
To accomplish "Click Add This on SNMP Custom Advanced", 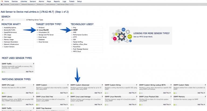I will (x=98, y=93).
